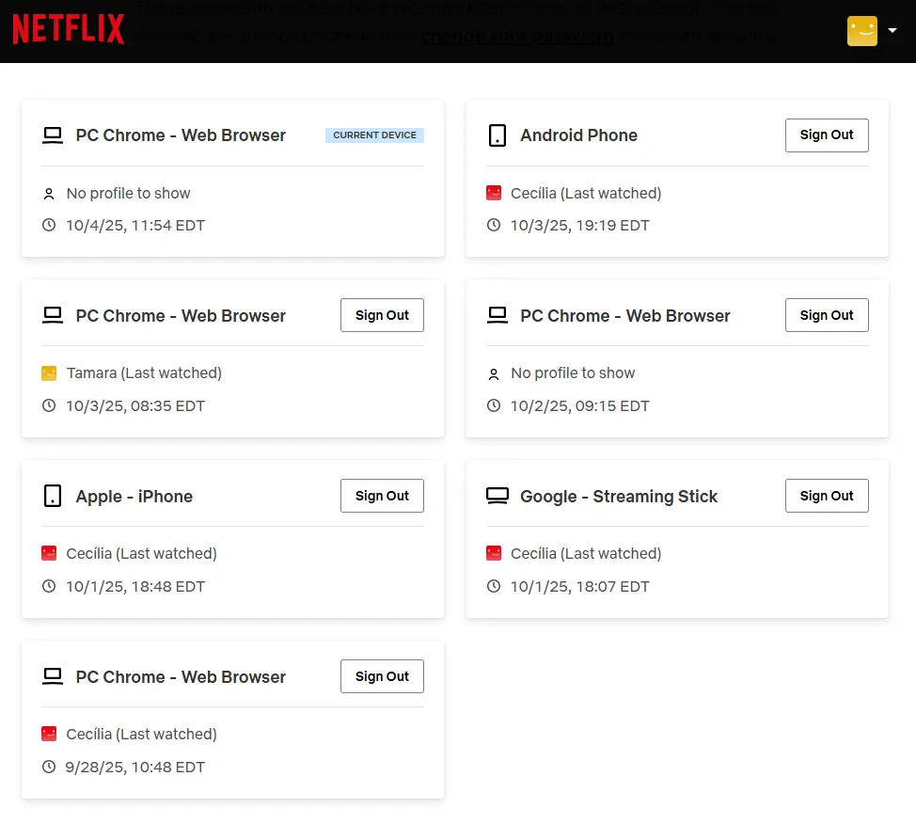Open the yellow profile avatar menu
The height and width of the screenshot is (824, 916).
(x=861, y=31)
